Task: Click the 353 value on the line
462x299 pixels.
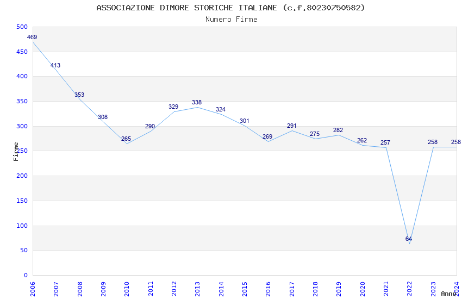Action: [x=79, y=95]
